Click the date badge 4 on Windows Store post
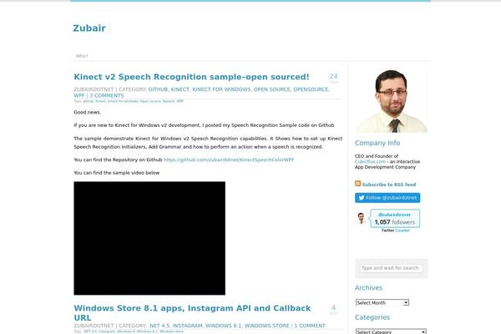Screen dimensions: 501x334 [x=333, y=309]
